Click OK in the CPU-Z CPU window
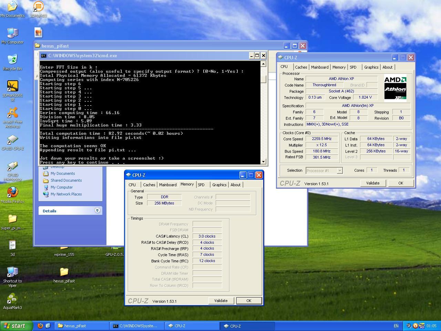441x331 pixels. (401, 183)
